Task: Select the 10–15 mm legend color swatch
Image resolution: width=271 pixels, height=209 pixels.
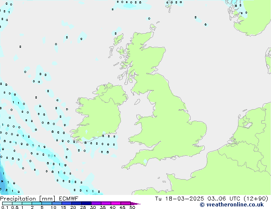Action: pos(56,203)
